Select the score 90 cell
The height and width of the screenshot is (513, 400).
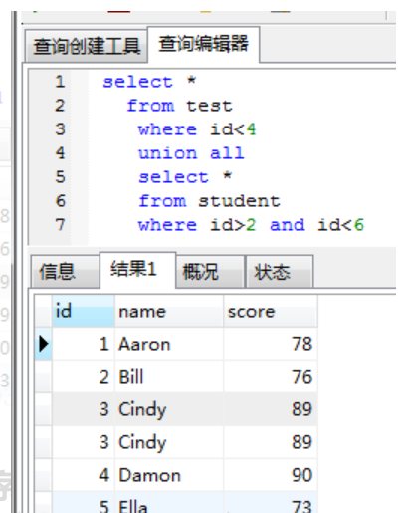271,475
